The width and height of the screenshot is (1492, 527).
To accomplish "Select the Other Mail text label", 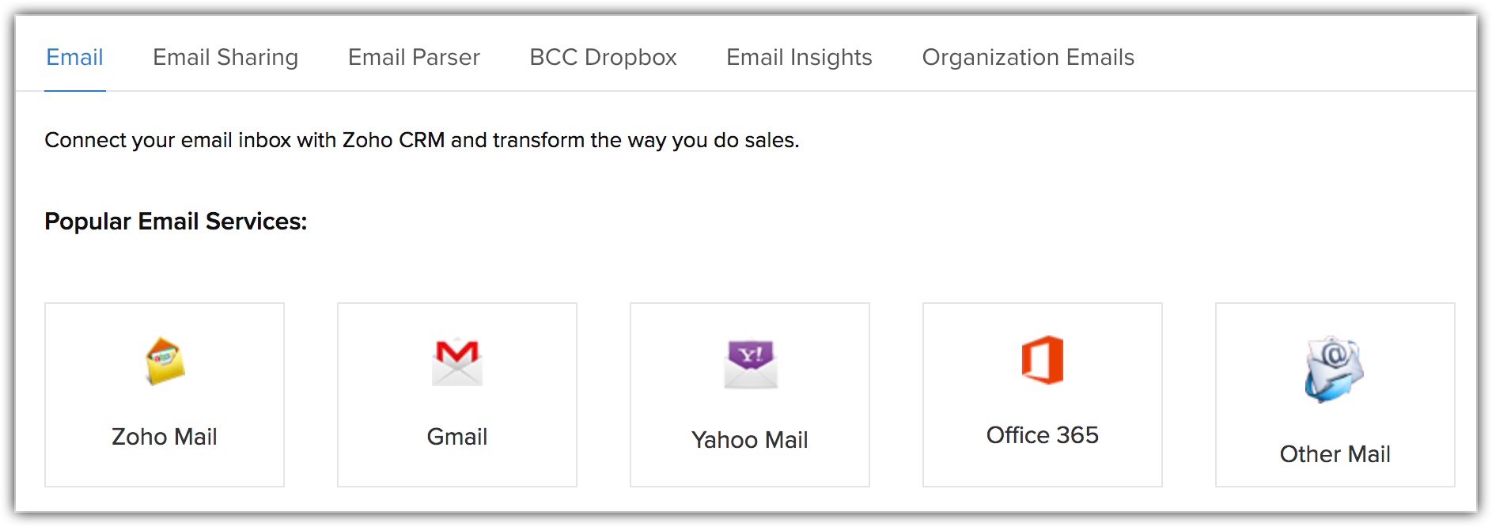I will coord(1335,454).
